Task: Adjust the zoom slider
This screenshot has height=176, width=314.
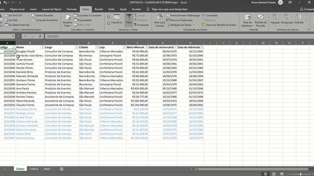Action: (300, 174)
